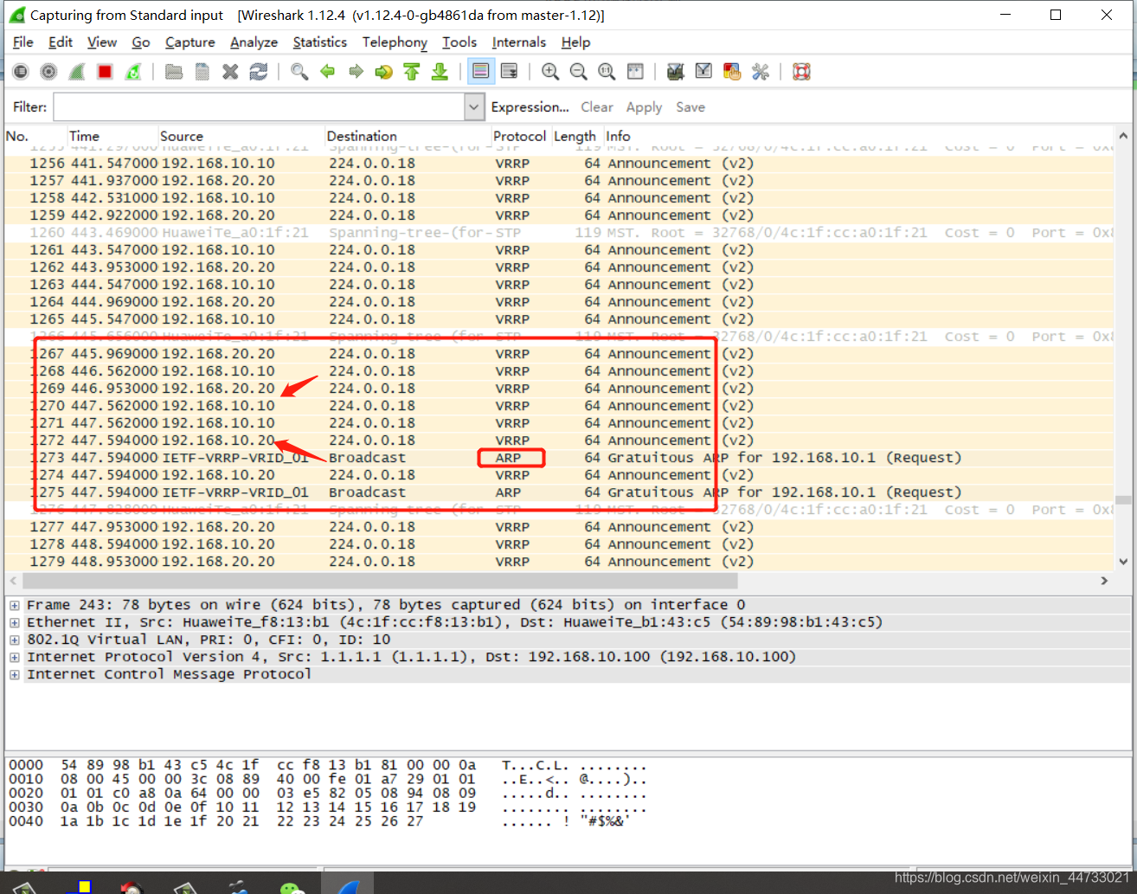Image resolution: width=1137 pixels, height=894 pixels.
Task: Open the Telephony menu
Action: coord(395,42)
